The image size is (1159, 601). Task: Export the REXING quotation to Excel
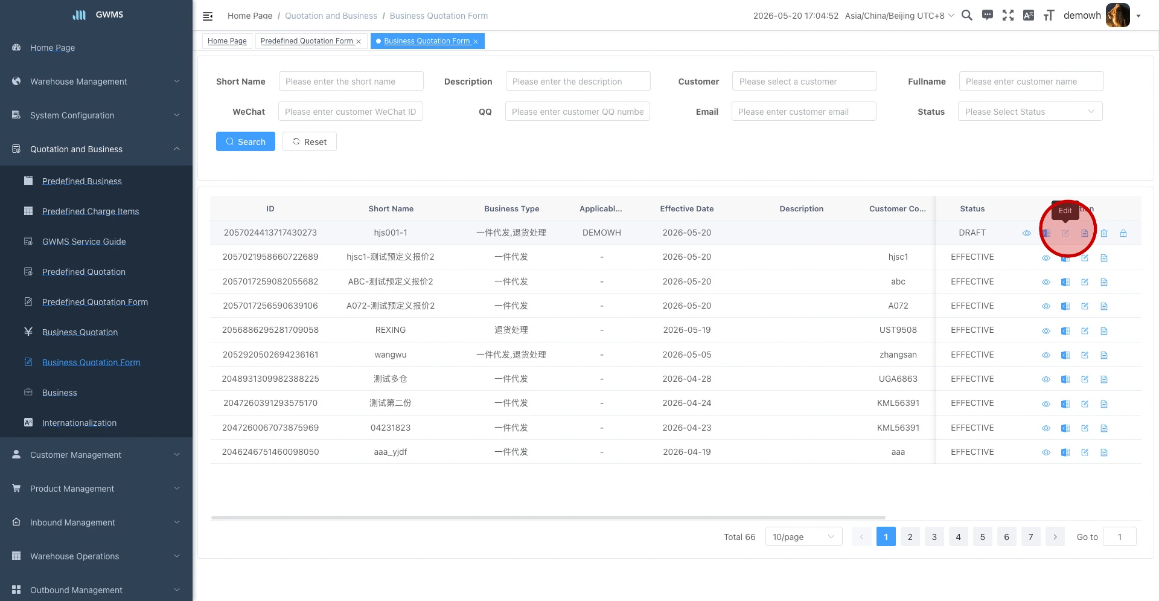tap(1065, 331)
